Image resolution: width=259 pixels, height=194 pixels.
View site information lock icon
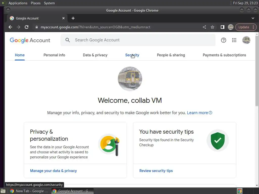[x=37, y=27]
